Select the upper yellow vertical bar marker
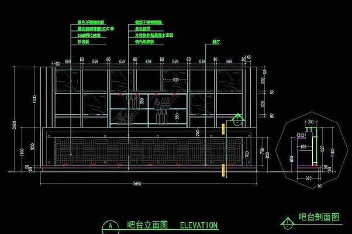352x234 pixels. click(224, 129)
